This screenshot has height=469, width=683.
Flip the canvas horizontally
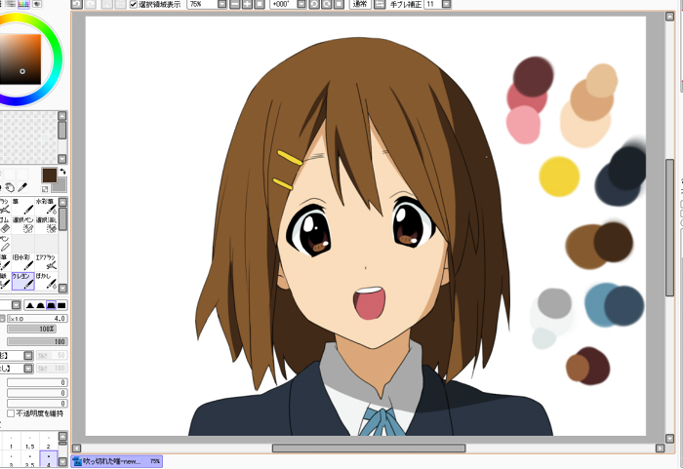pyautogui.click(x=380, y=4)
